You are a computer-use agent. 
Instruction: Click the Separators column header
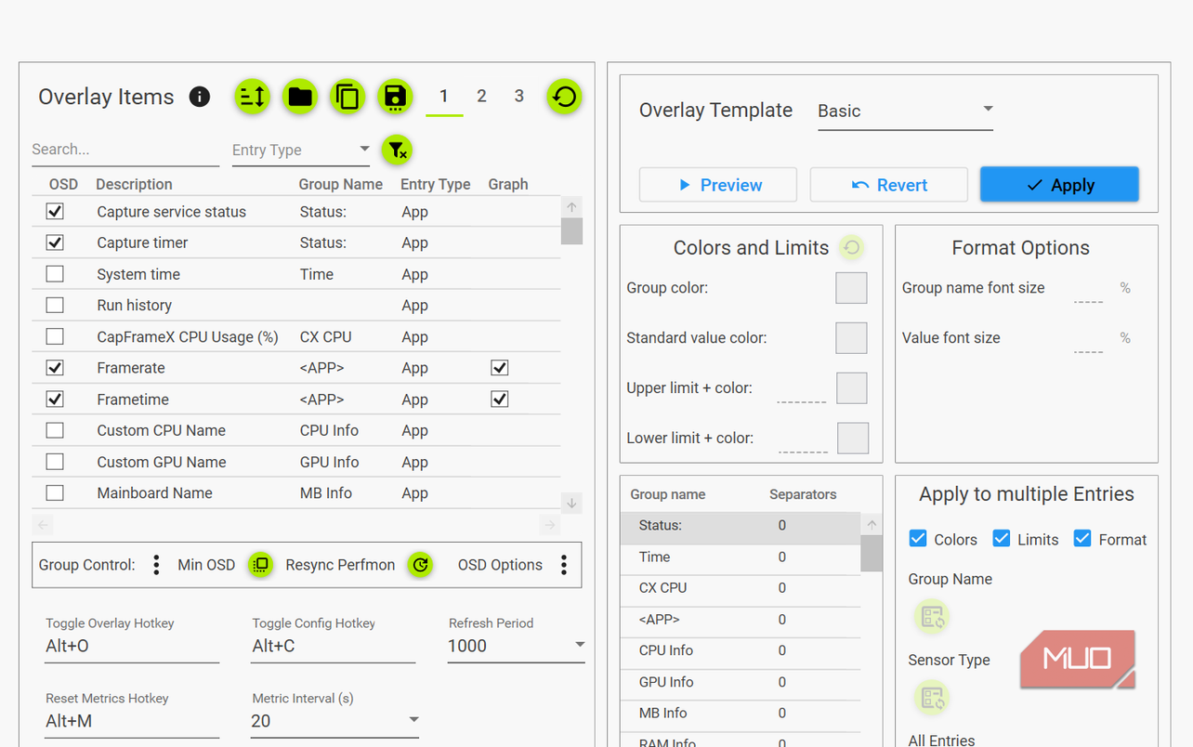click(x=803, y=494)
